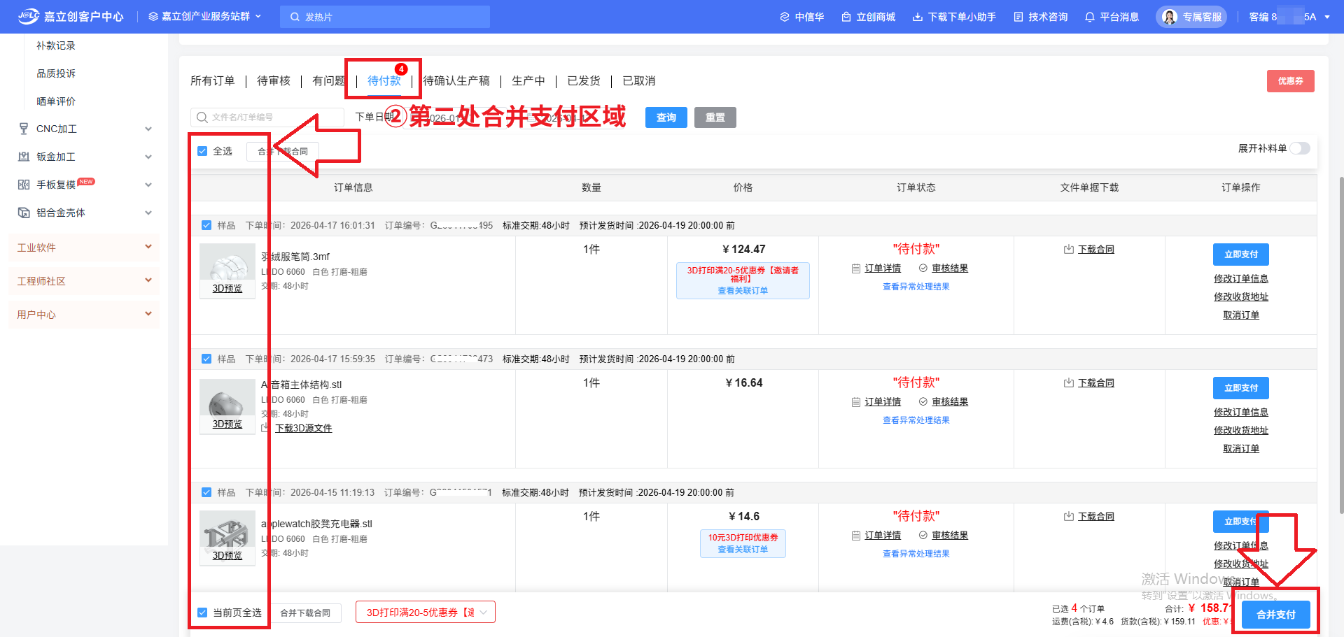This screenshot has width=1344, height=637.
Task: Open the 立创商城 shop icon link
Action: pos(846,17)
